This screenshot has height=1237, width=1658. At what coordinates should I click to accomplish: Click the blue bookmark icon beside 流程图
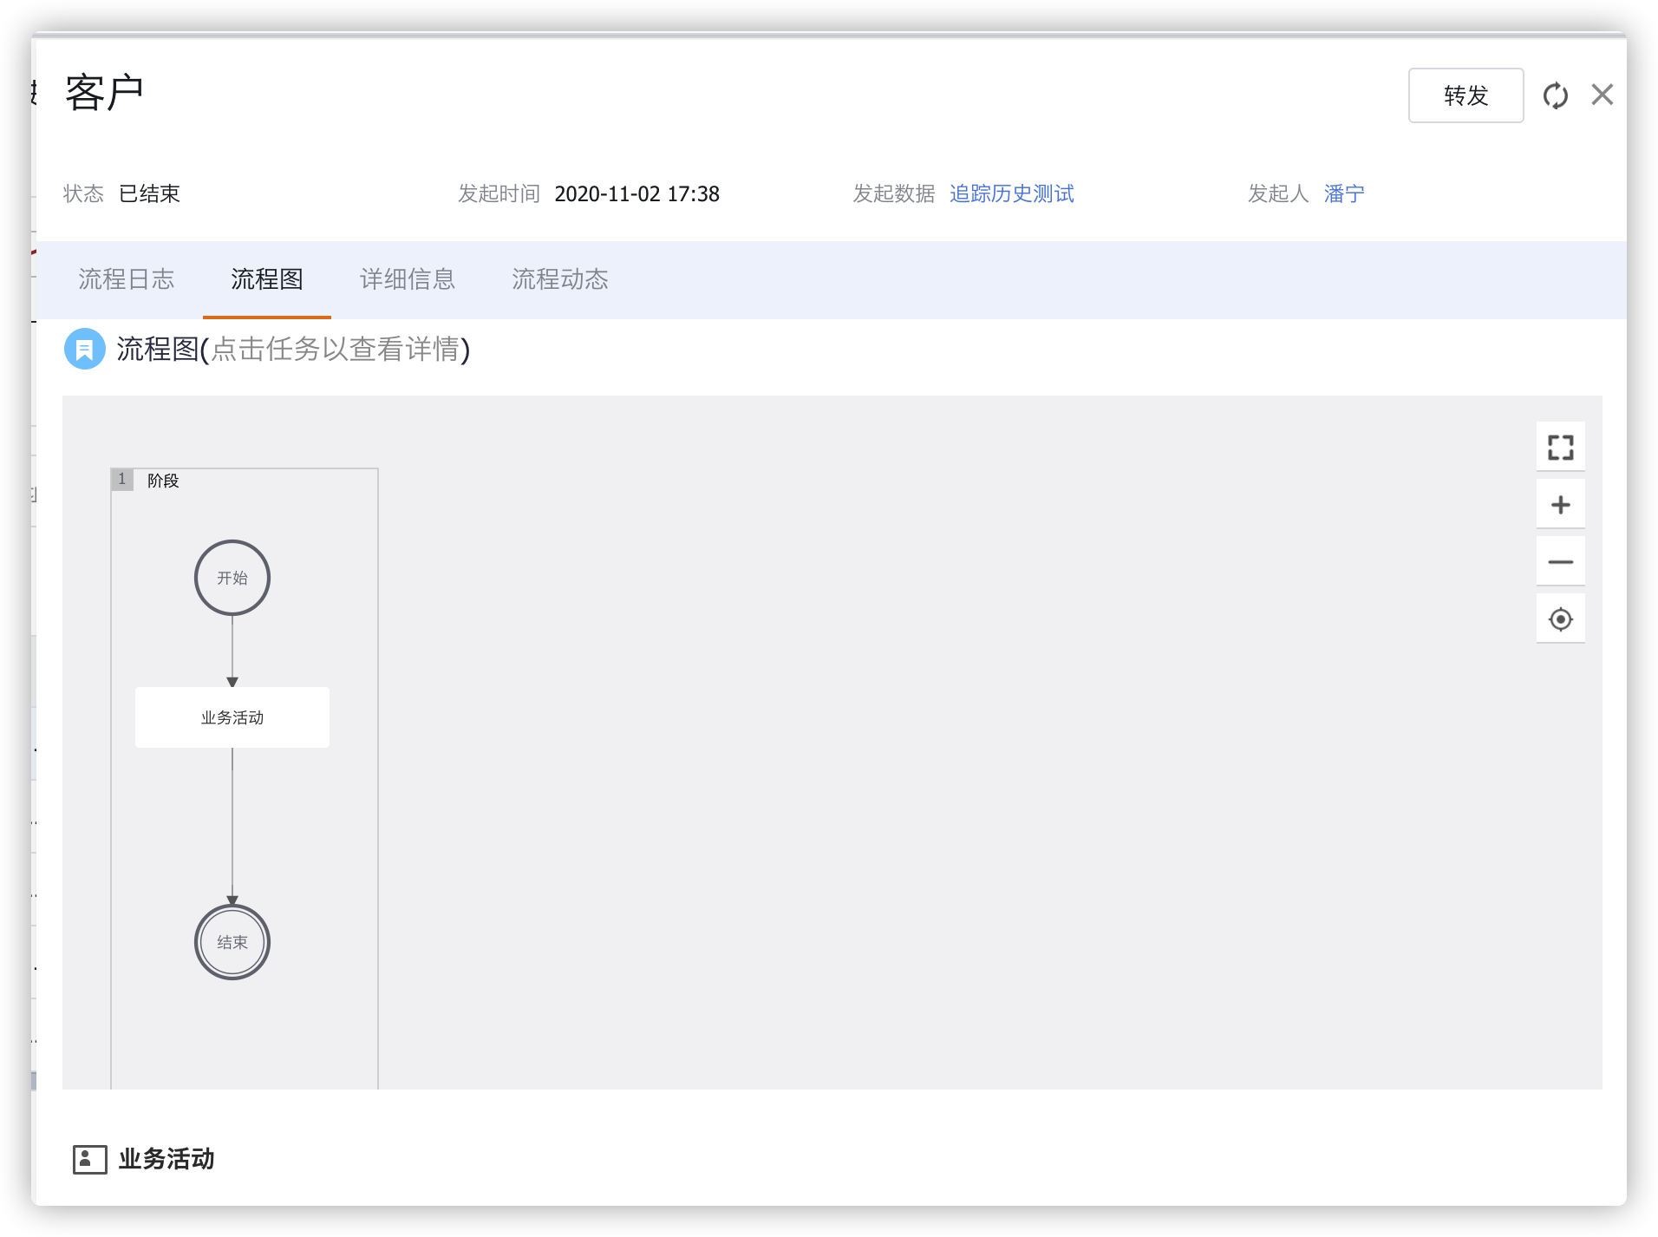[85, 349]
